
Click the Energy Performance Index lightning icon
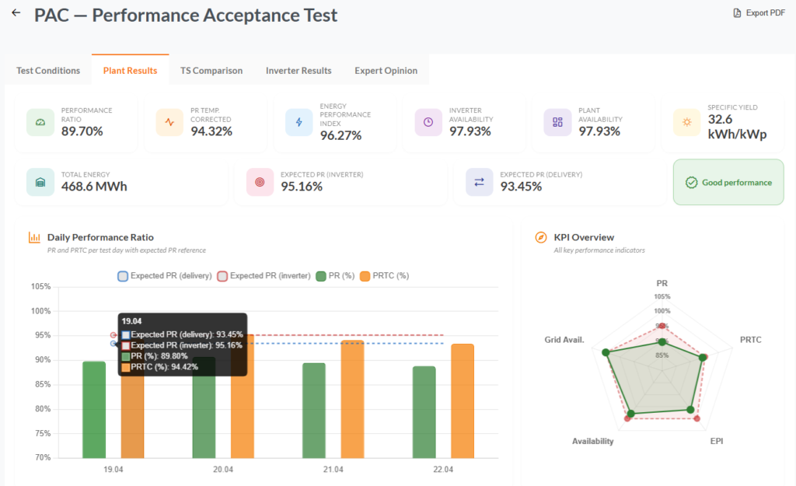pyautogui.click(x=299, y=122)
